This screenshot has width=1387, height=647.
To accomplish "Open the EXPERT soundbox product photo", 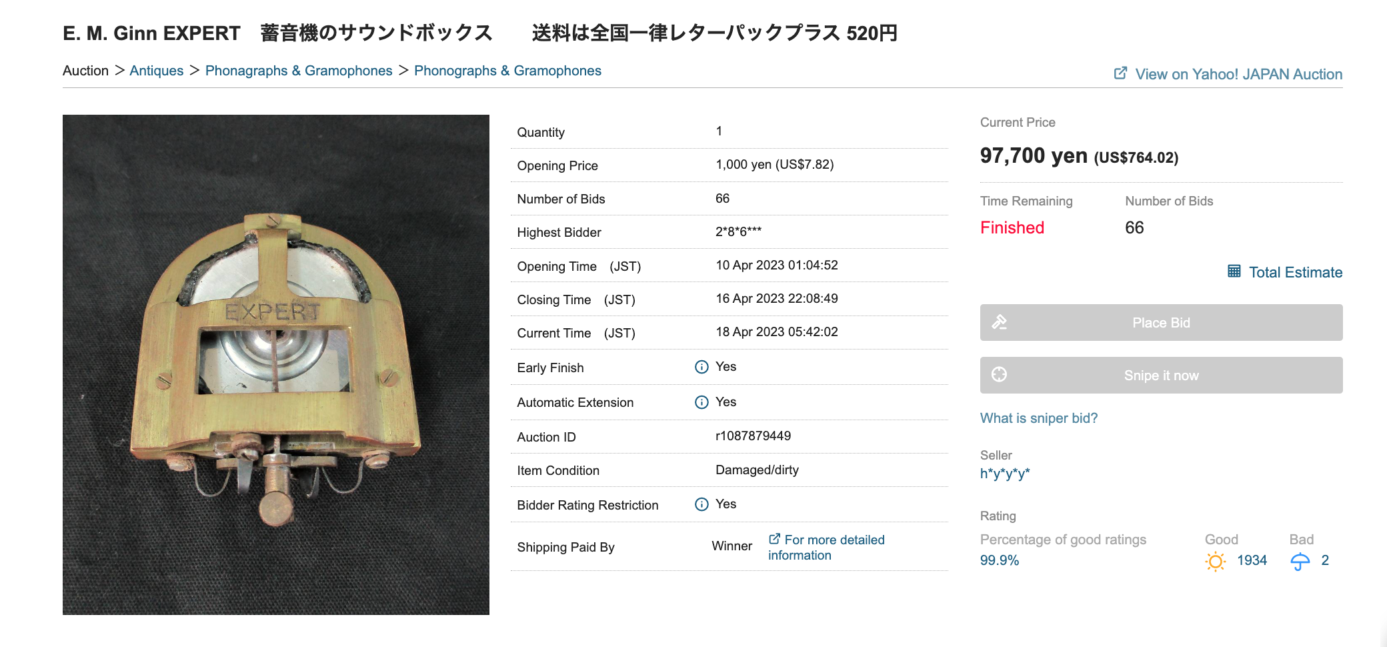I will pos(275,364).
